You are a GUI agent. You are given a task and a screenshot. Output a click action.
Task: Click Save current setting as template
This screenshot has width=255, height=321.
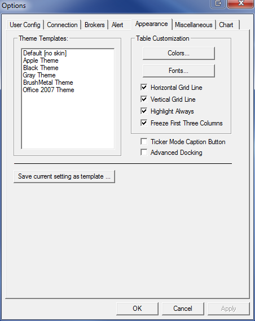coord(64,176)
